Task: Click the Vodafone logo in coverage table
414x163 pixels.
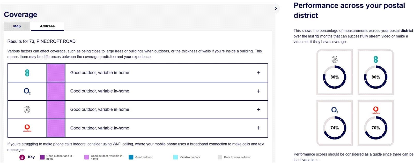Action: (27, 128)
